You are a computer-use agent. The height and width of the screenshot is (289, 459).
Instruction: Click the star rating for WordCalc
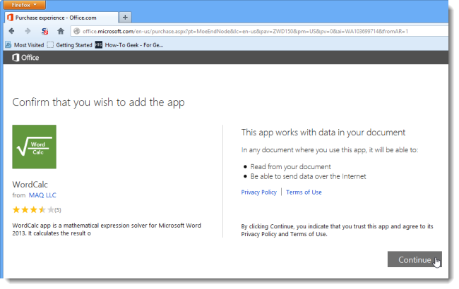click(x=33, y=210)
